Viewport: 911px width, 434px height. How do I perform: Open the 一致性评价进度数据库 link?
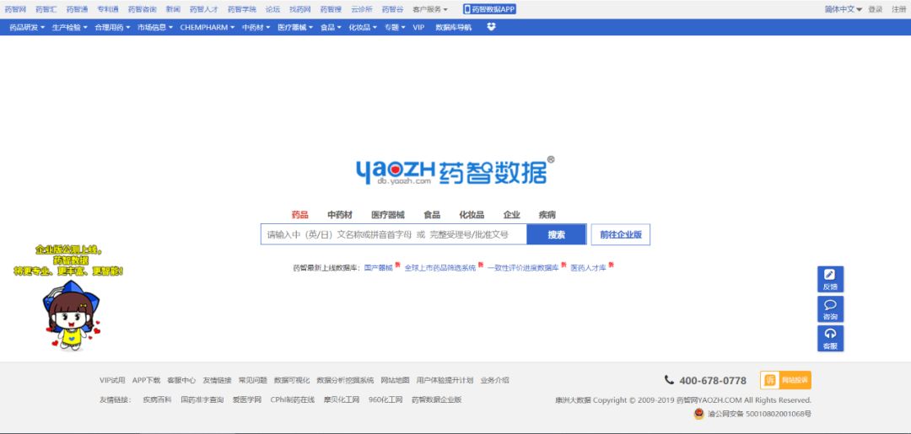pyautogui.click(x=523, y=268)
